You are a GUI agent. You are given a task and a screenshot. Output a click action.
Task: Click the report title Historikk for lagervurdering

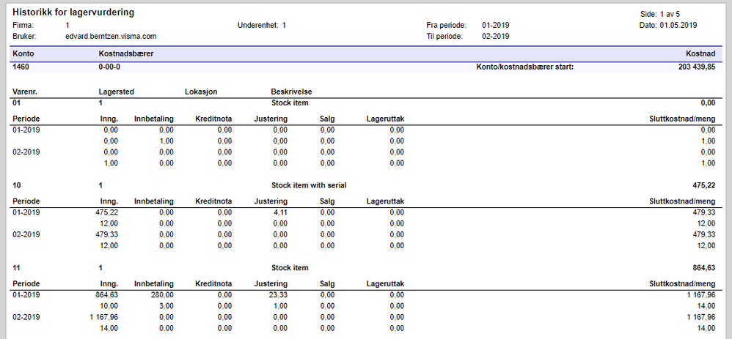click(73, 13)
